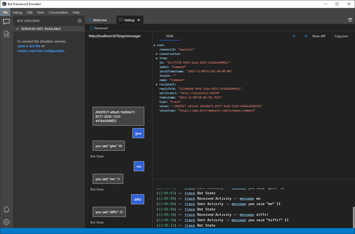This screenshot has height=234, width=355.
Task: Close the Debug tab
Action: tap(139, 20)
